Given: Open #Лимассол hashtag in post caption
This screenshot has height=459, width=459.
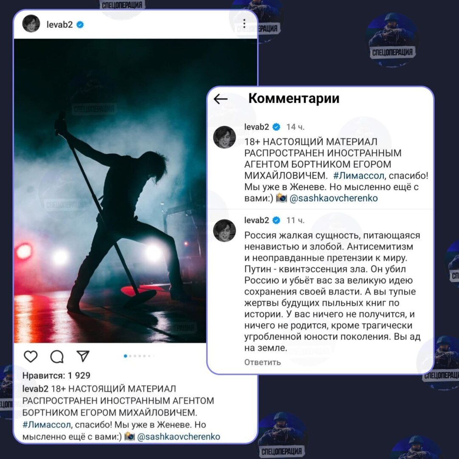Looking at the screenshot, I should click(47, 425).
